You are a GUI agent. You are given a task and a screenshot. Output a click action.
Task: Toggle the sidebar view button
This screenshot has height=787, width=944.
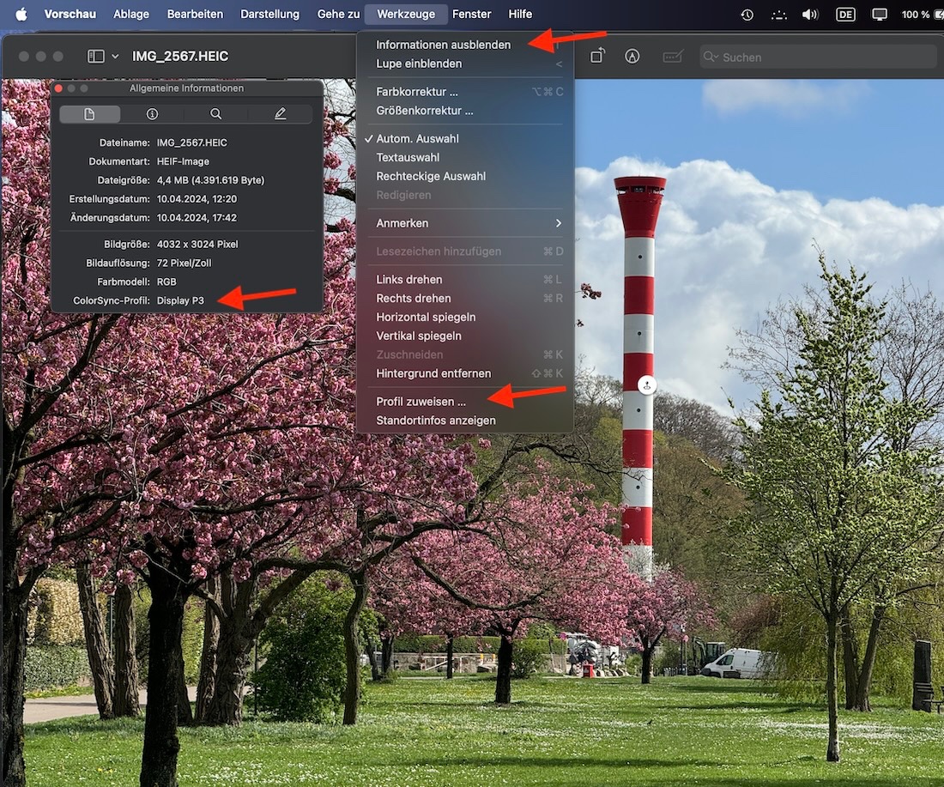[x=96, y=56]
